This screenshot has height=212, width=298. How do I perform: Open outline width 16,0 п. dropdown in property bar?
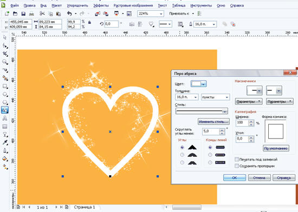coord(214,24)
